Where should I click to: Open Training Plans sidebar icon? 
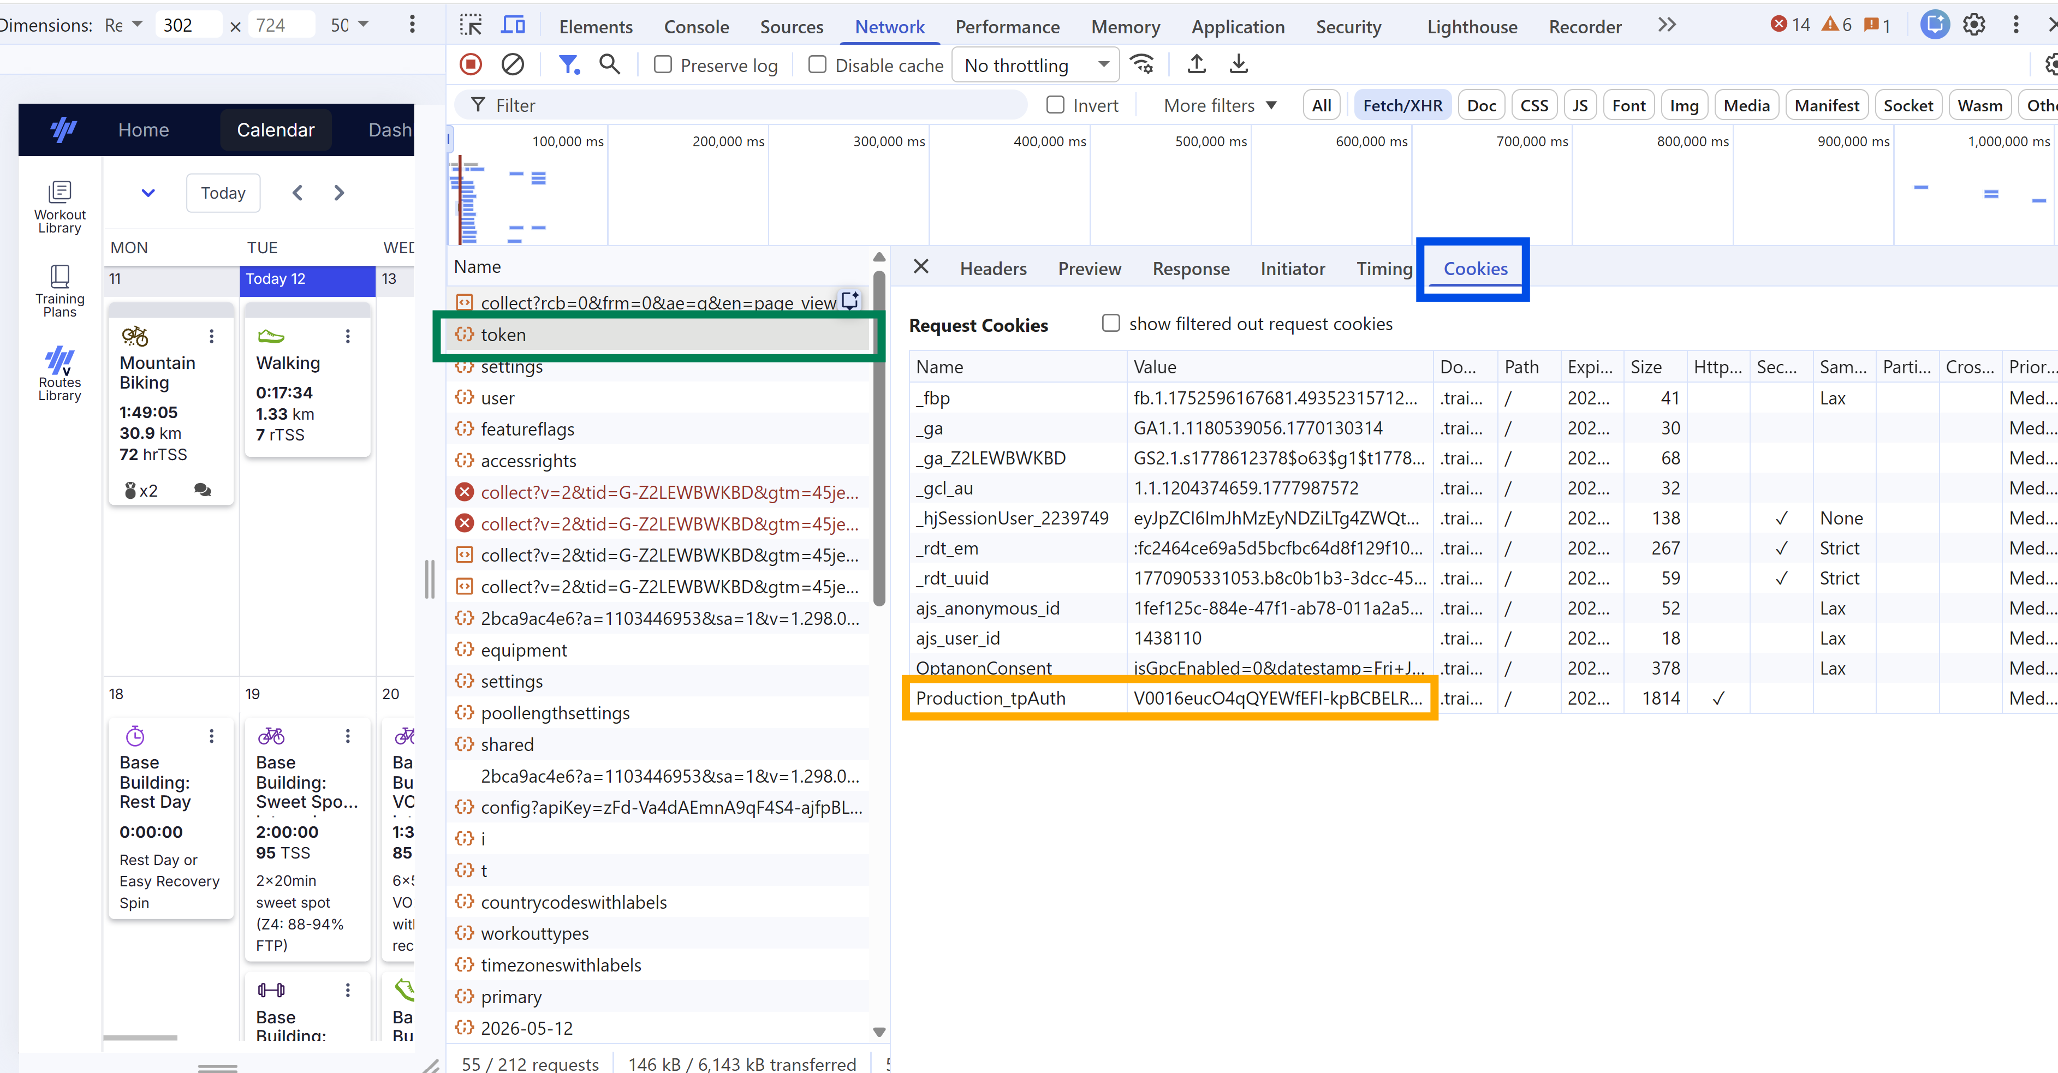pos(60,291)
